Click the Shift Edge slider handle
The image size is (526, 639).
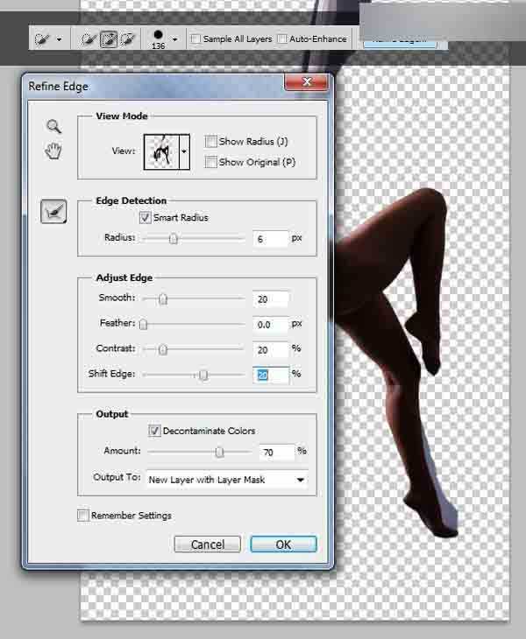click(203, 375)
